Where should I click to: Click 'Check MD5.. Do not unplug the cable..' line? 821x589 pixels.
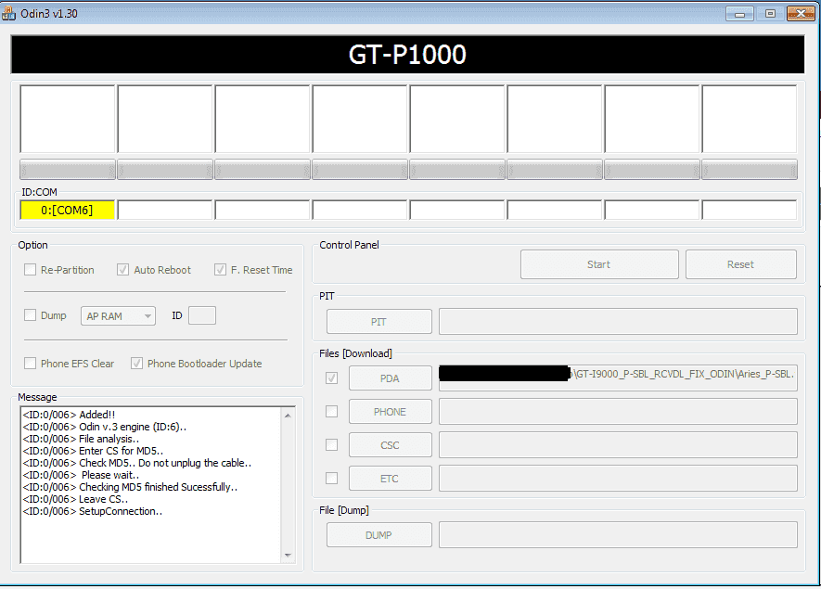[136, 463]
